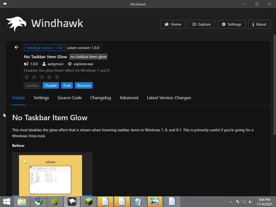
Task: Open the notepad taskbar icon
Action: tap(138, 202)
